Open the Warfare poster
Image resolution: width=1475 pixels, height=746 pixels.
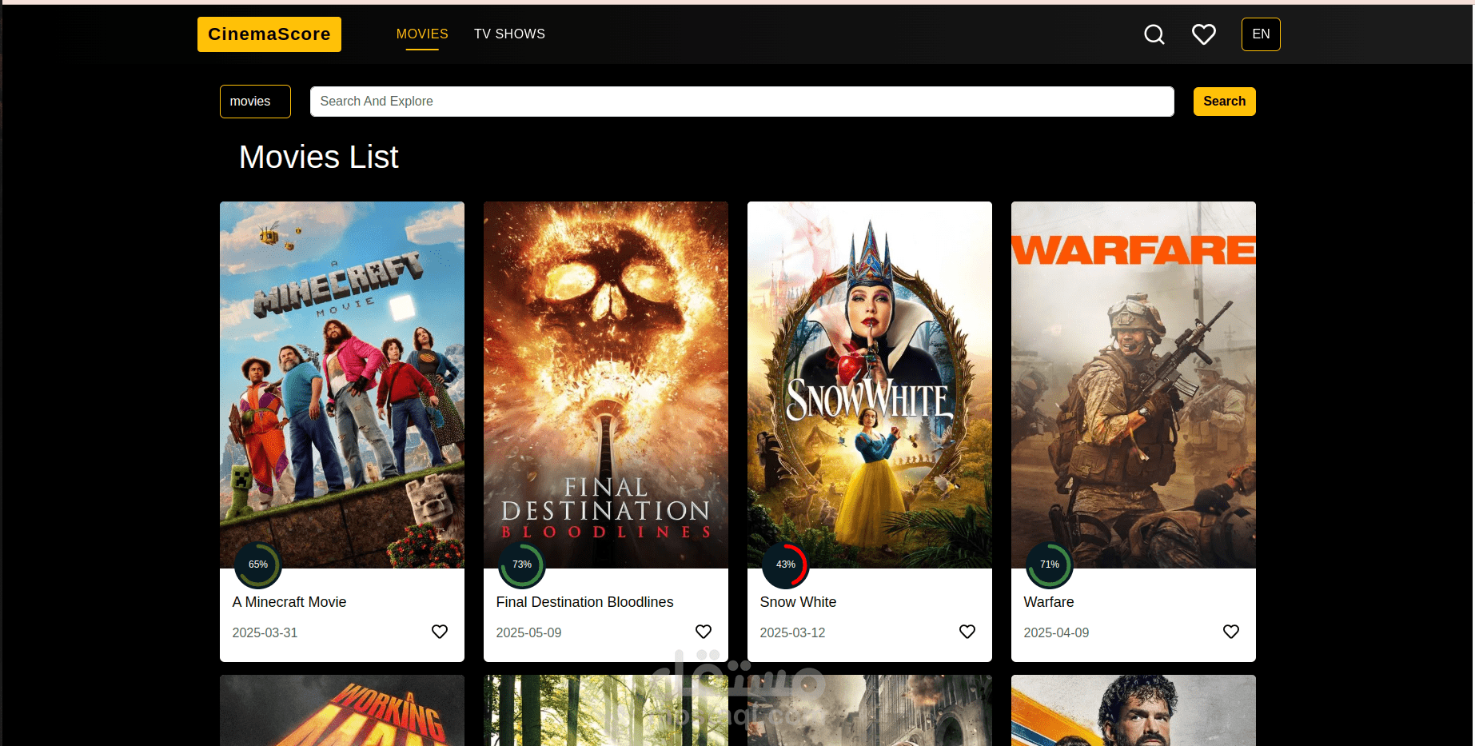pyautogui.click(x=1134, y=385)
